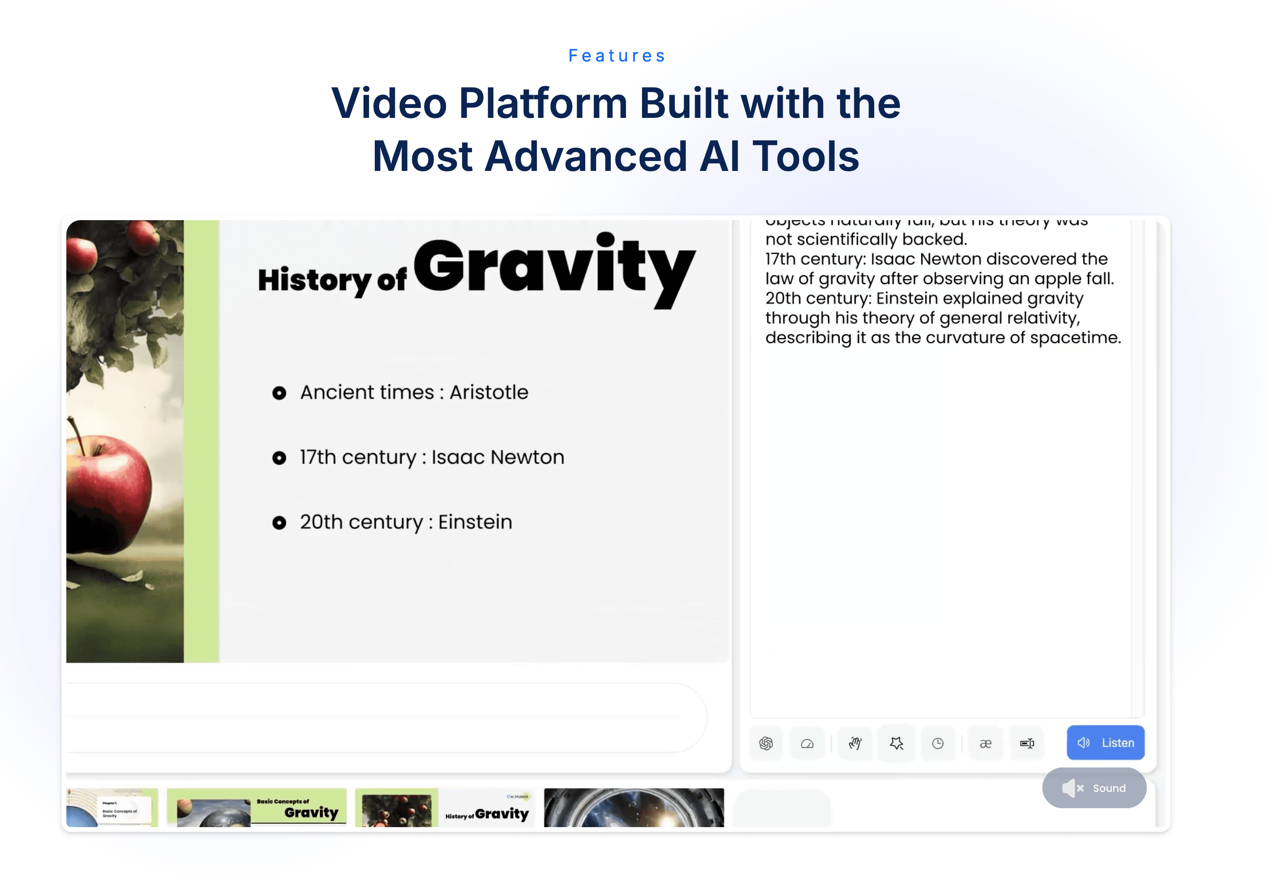Click the empty slide placeholder after thumbnails
The image size is (1268, 874).
(x=781, y=810)
